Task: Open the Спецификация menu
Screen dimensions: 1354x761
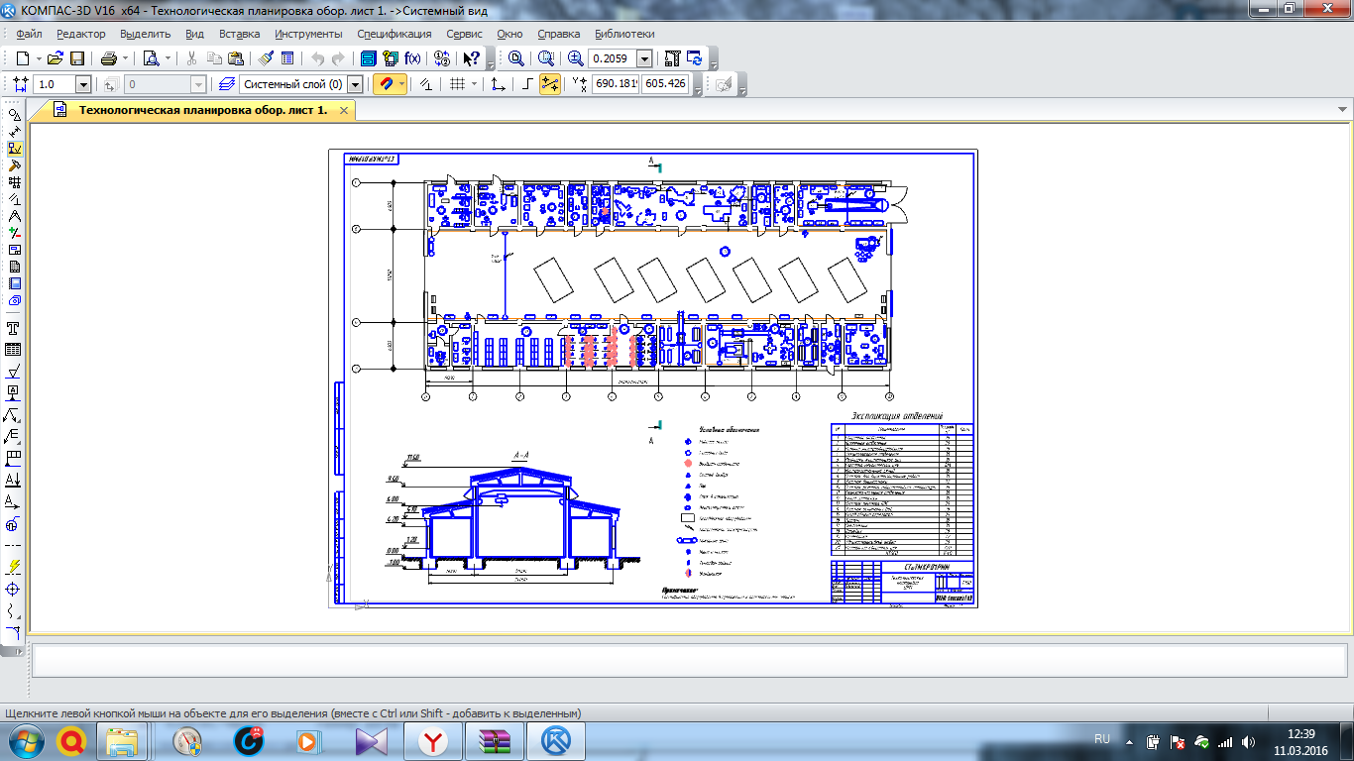Action: click(x=395, y=34)
